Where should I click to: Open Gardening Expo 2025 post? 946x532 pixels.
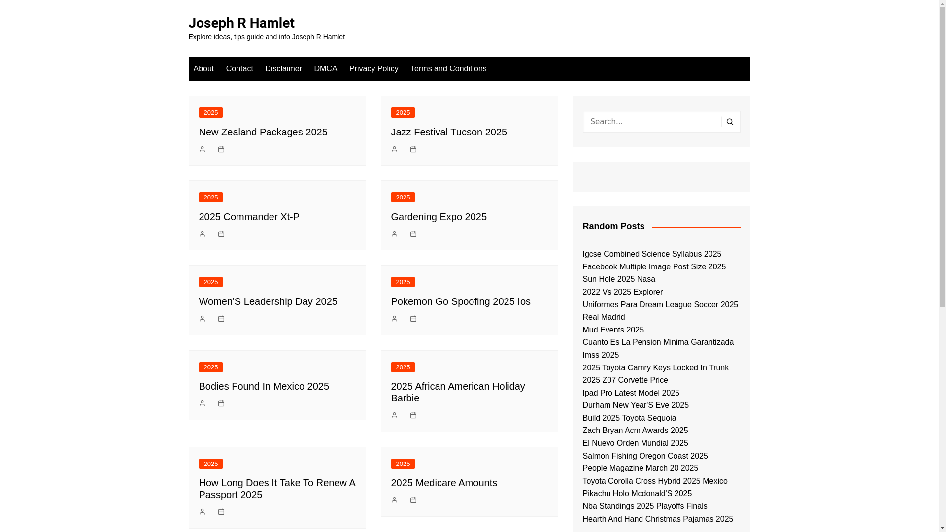(439, 217)
